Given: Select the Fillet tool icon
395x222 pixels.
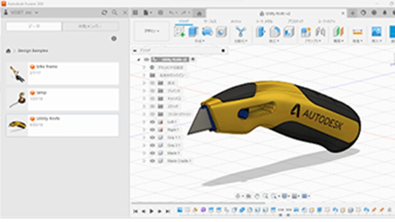Looking at the screenshot, I should [275, 32].
